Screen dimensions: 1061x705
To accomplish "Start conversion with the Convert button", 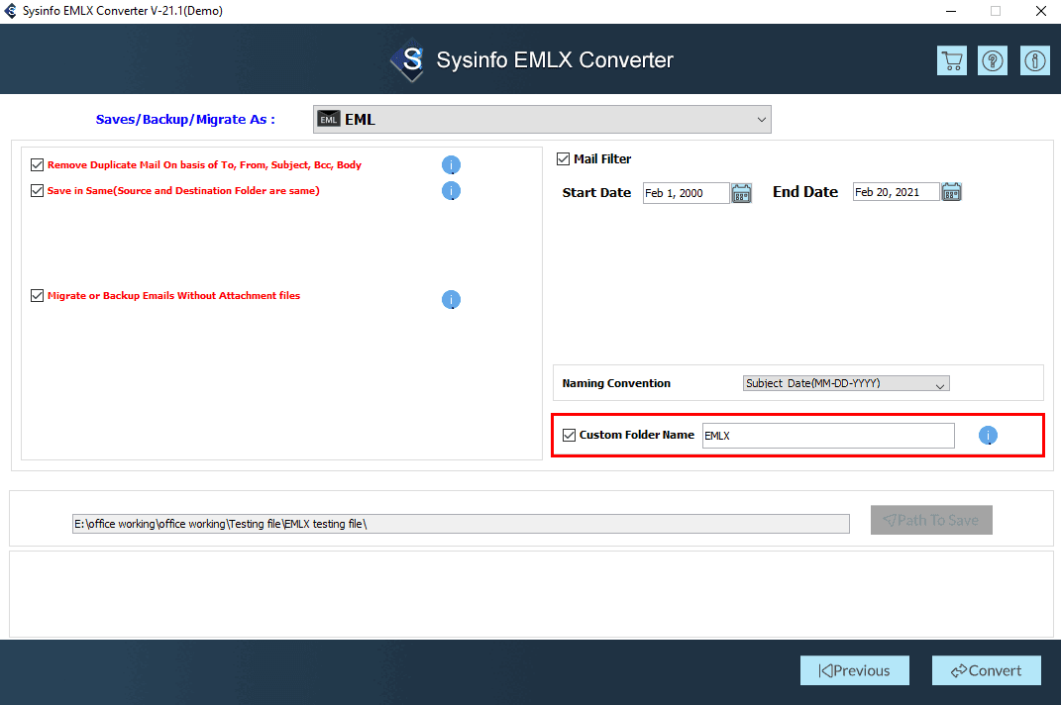I will pos(986,670).
